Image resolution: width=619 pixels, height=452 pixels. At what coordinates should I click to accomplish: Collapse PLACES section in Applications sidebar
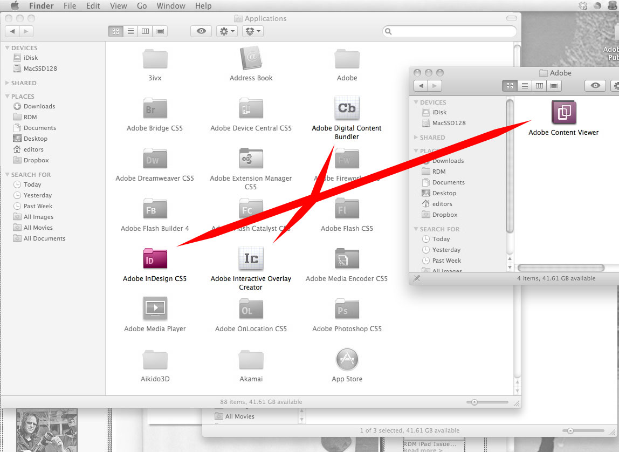[x=7, y=97]
